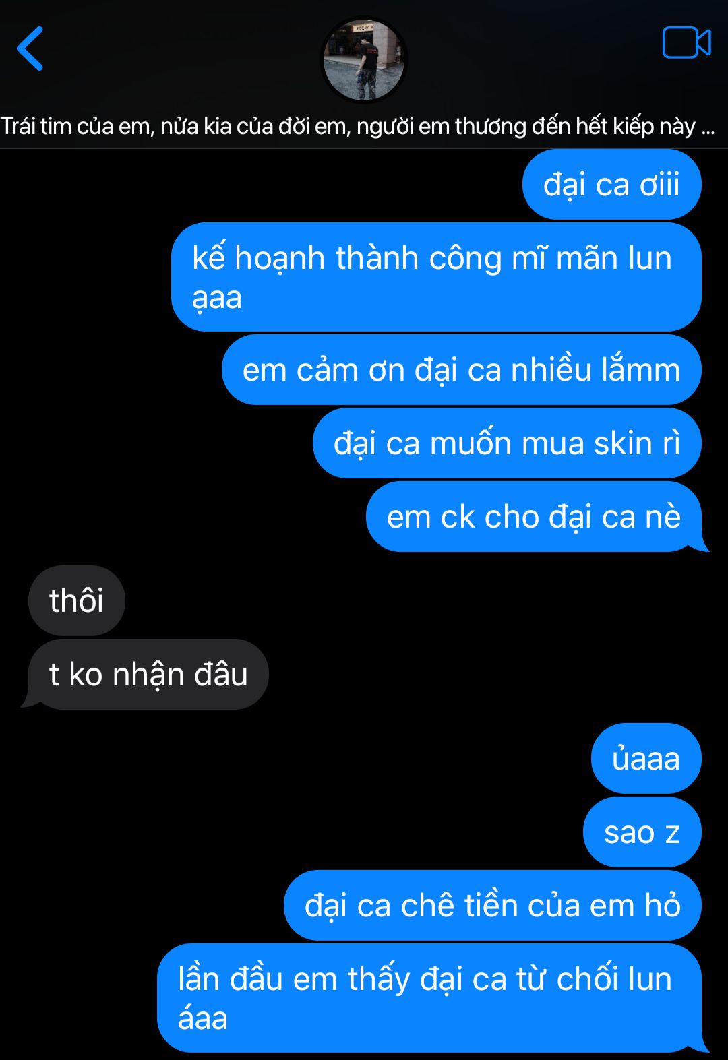Image resolution: width=728 pixels, height=1060 pixels.
Task: Select the 'đại ca ơiii' message bubble
Action: (x=611, y=184)
